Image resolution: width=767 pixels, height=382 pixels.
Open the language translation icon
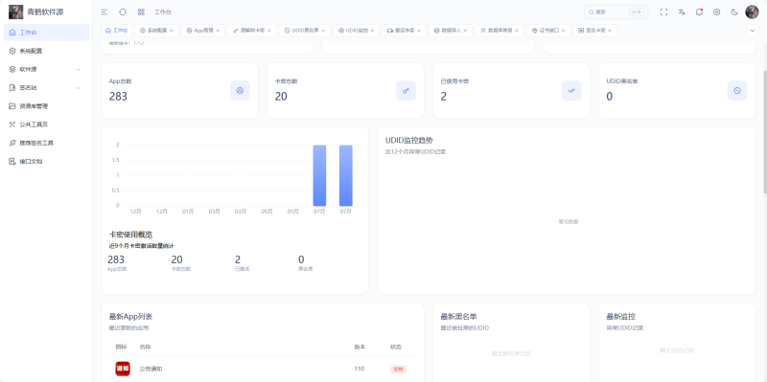tap(682, 12)
